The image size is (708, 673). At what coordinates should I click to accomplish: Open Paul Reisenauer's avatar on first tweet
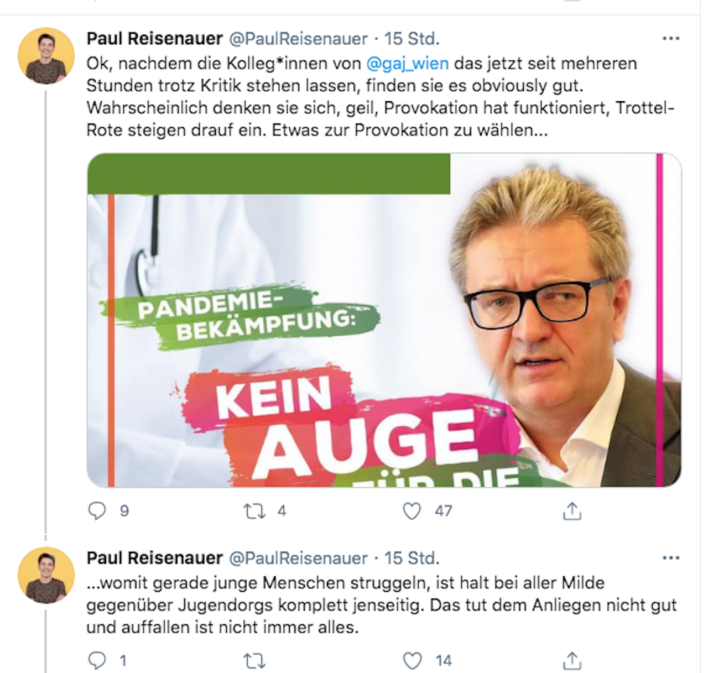[46, 56]
